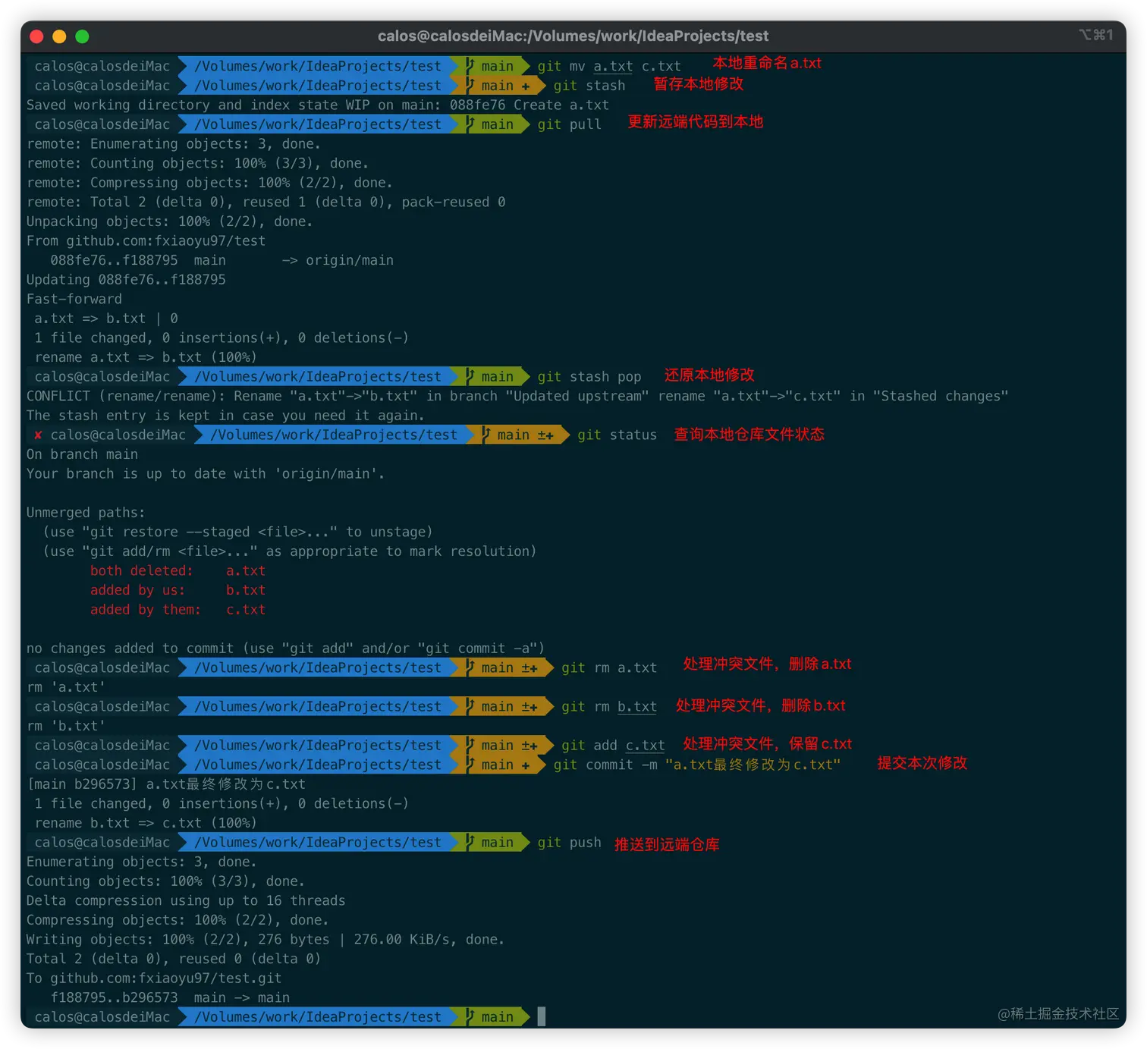Click the terminal cursor block at the last prompt
The width and height of the screenshot is (1147, 1049).
(x=542, y=1016)
